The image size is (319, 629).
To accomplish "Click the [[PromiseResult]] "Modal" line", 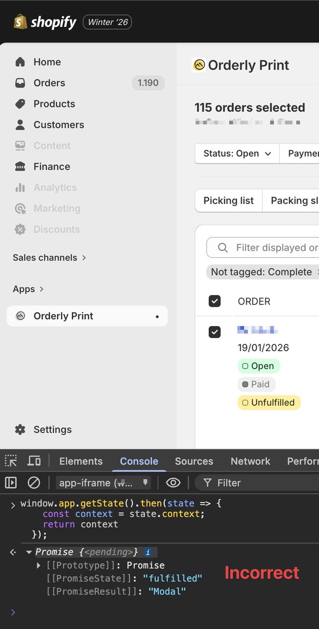I will [116, 591].
